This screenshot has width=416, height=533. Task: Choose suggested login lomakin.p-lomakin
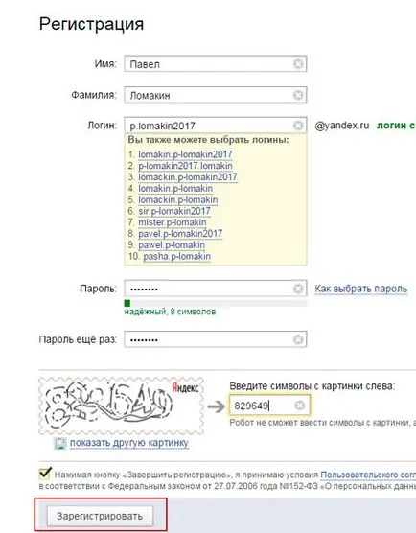(175, 188)
